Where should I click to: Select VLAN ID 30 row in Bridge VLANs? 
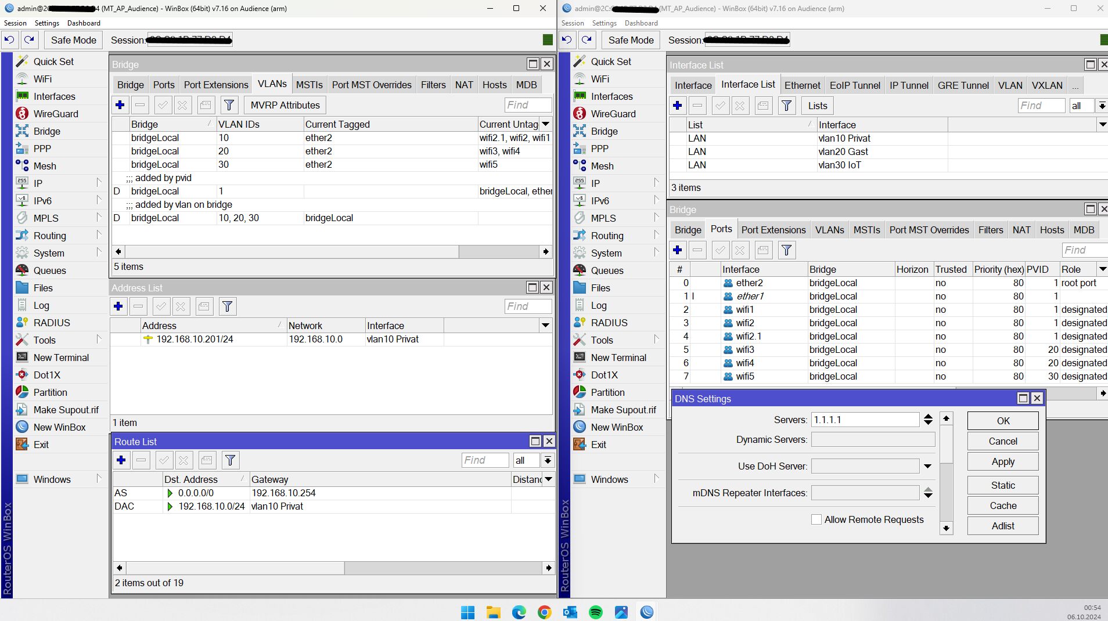[332, 165]
